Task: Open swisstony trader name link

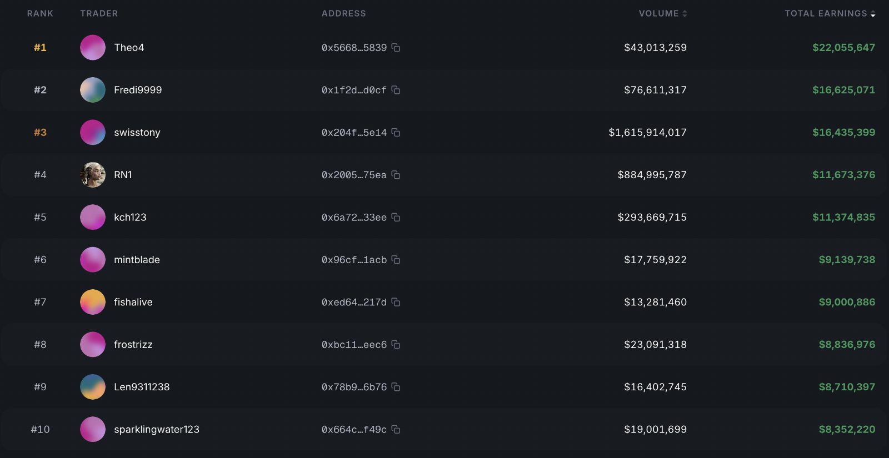Action: [x=137, y=133]
